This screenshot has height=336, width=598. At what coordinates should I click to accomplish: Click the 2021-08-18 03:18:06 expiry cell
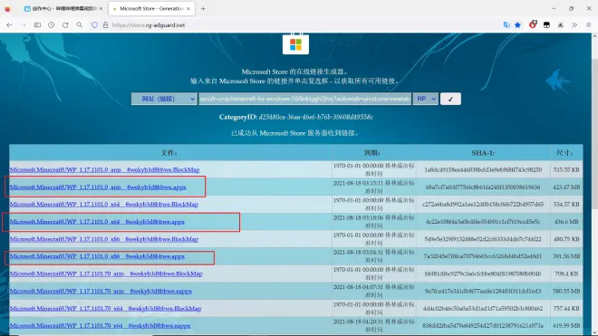(373, 222)
